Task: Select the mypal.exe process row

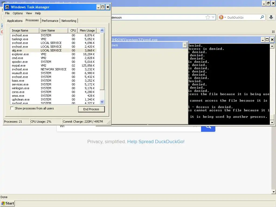Action: (53, 65)
